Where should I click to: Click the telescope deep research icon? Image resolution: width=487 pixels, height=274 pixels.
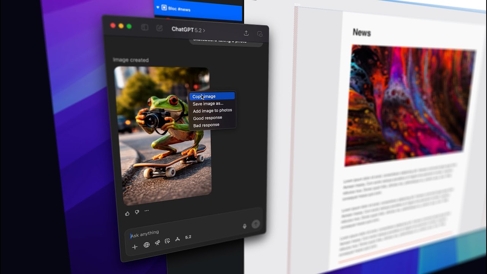coord(157,243)
